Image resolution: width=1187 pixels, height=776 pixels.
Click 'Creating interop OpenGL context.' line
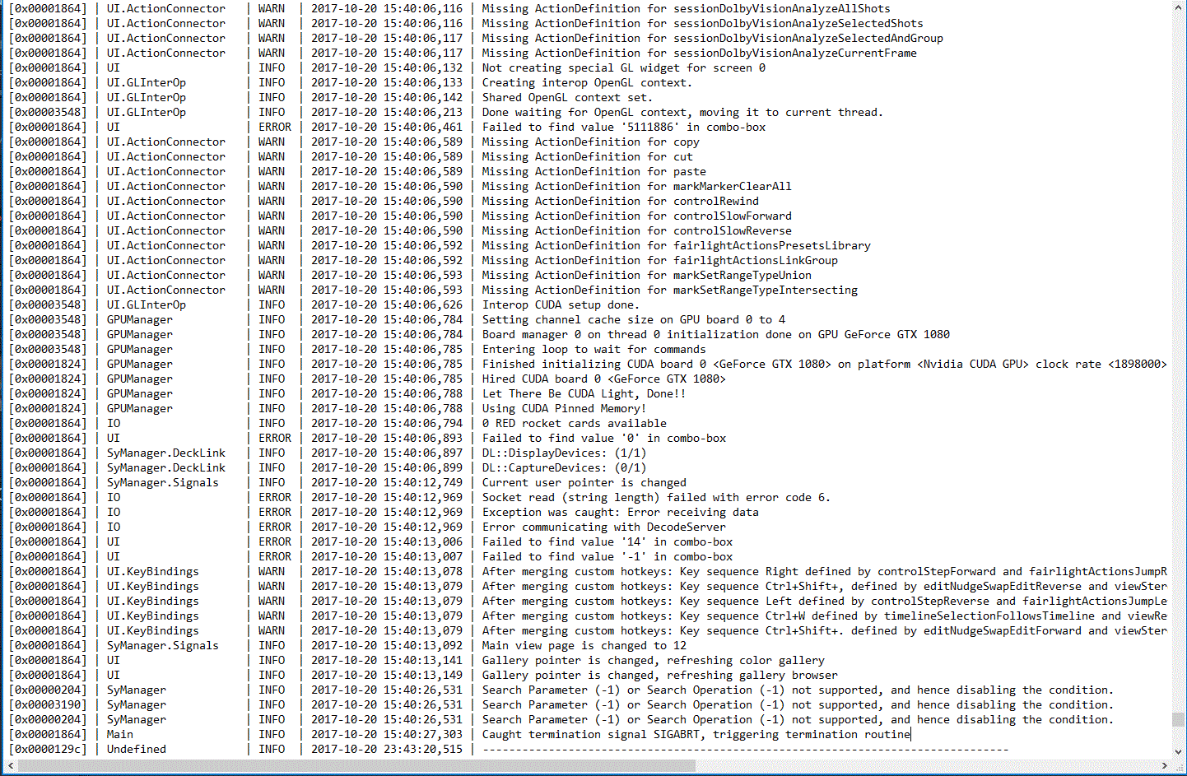587,82
